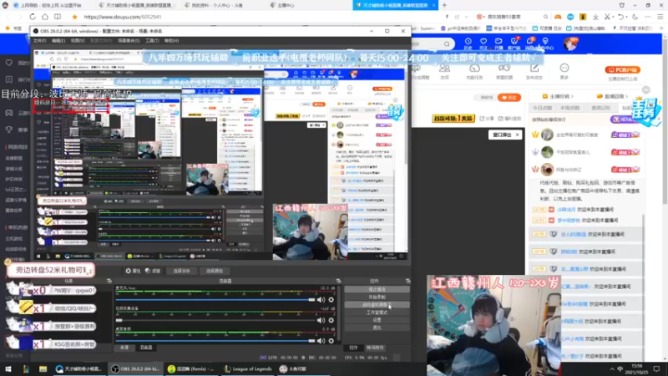668x376 pixels.
Task: Open OBS 文件(F) menu
Action: 39,40
